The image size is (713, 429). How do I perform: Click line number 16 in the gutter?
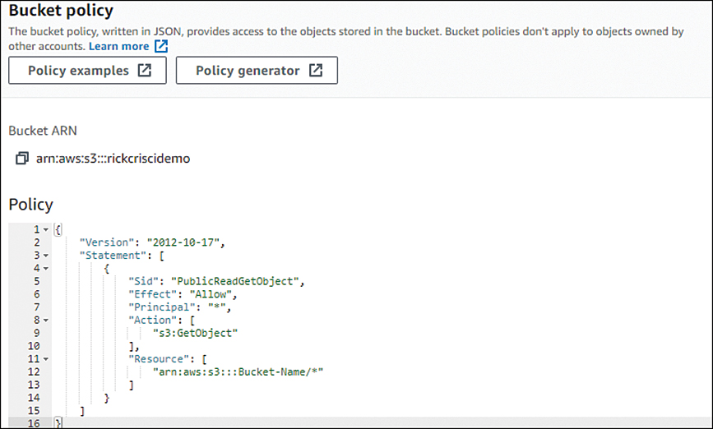tap(34, 423)
